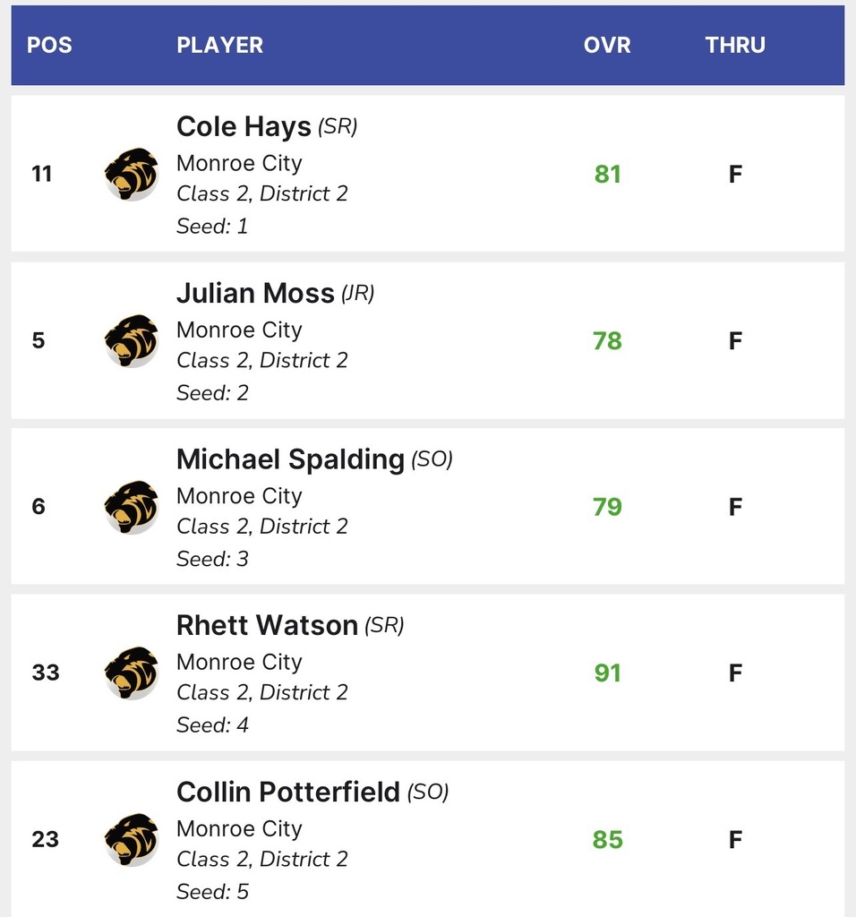Sort by the THRU column header
Image resolution: width=856 pixels, height=917 pixels.
point(735,45)
